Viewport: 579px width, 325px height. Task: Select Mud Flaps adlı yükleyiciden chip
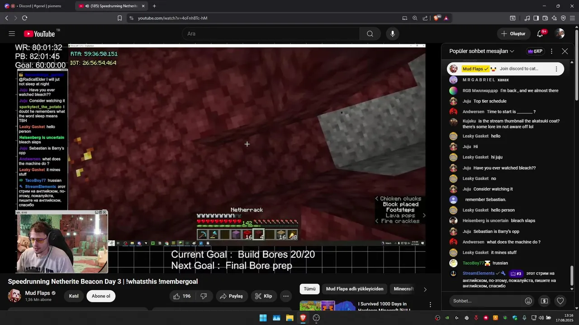[x=355, y=289]
